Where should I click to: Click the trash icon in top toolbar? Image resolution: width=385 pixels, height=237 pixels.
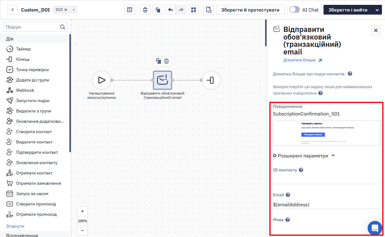coord(145,10)
